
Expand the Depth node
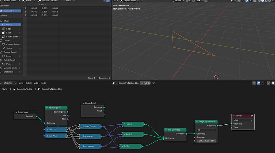(x=122, y=146)
